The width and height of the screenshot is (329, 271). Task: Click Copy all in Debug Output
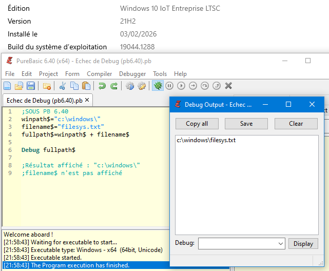(197, 124)
